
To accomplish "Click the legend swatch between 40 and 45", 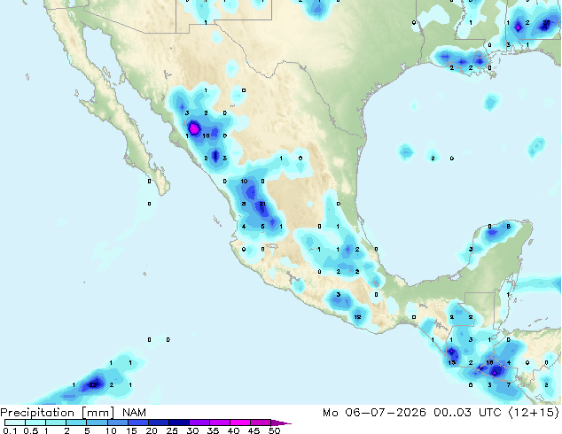I will click(x=240, y=422).
